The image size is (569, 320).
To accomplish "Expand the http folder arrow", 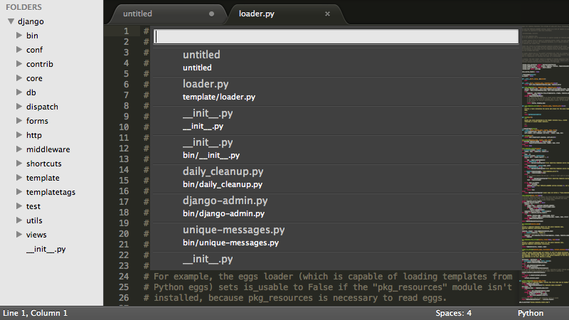I will pos(19,134).
